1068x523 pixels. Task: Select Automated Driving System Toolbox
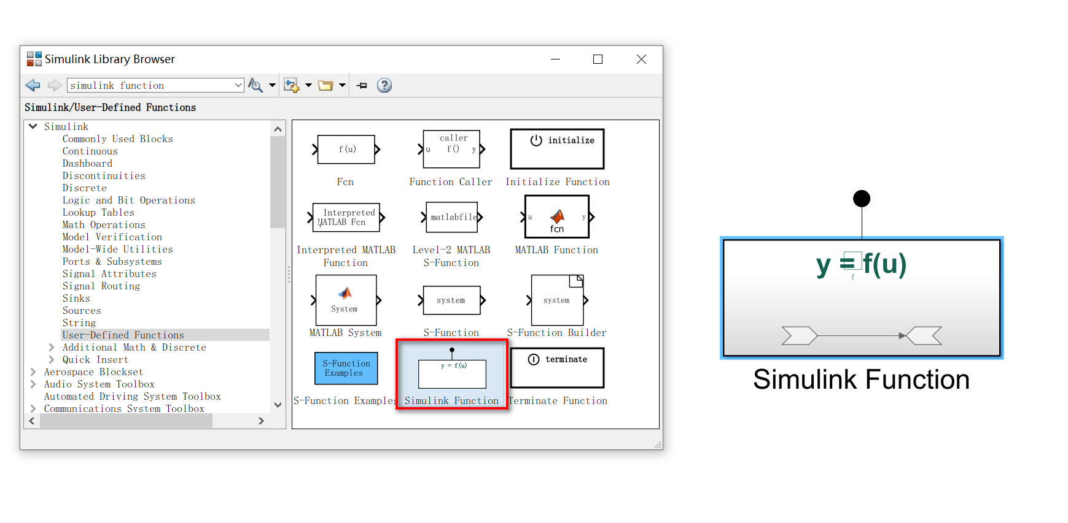coord(133,396)
